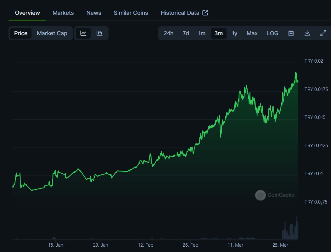View the Similar Coins tab
The height and width of the screenshot is (252, 331).
coord(131,13)
